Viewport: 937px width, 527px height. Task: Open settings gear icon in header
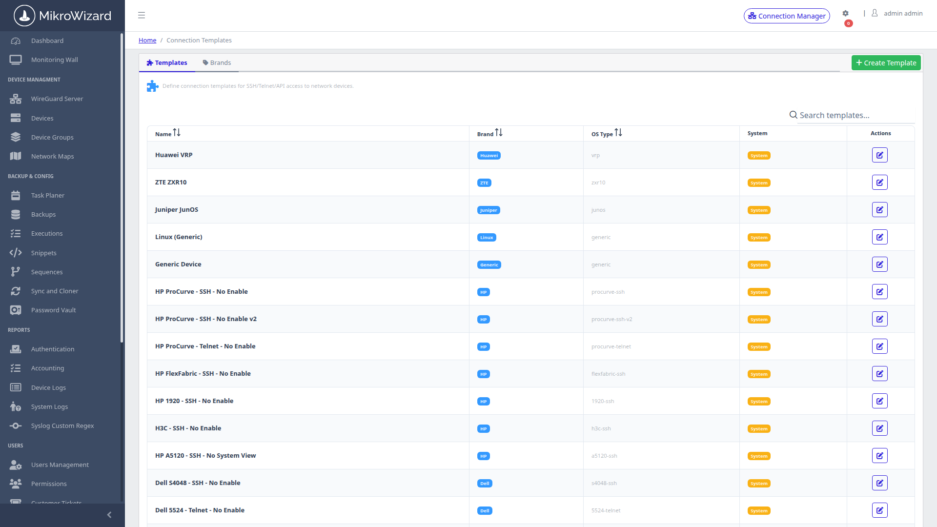(845, 14)
